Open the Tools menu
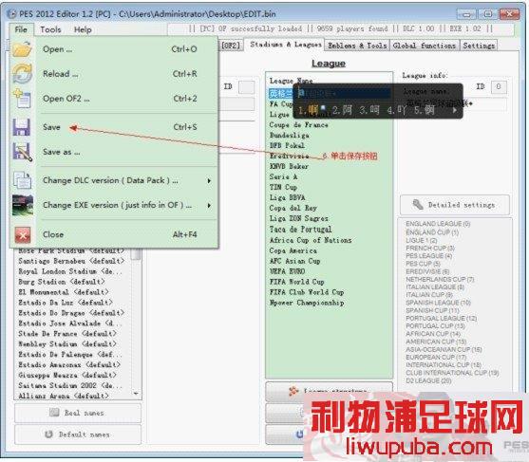529x462 pixels. tap(50, 29)
